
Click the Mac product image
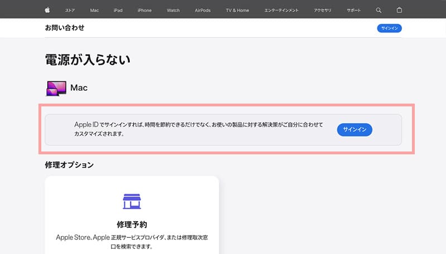56,89
